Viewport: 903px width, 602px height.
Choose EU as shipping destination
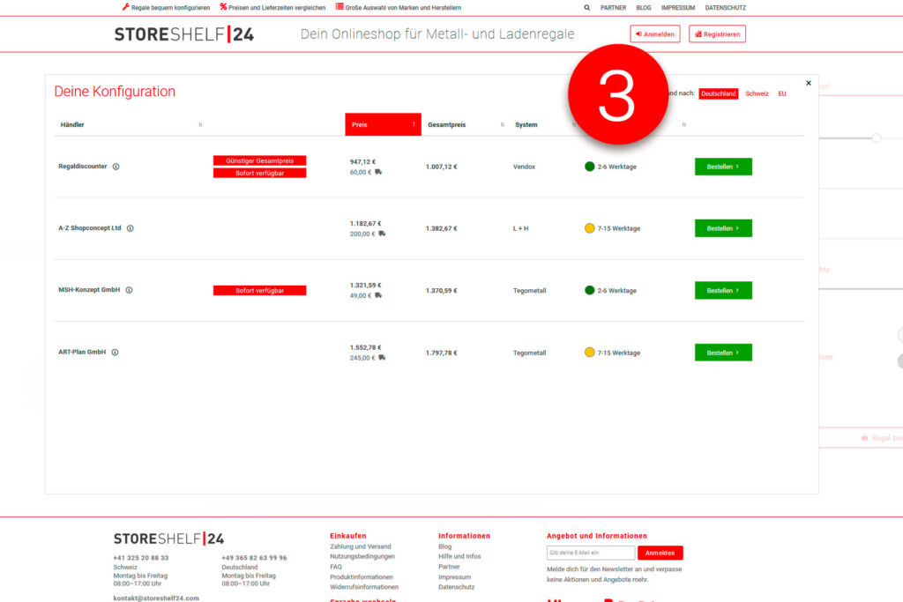coord(781,93)
